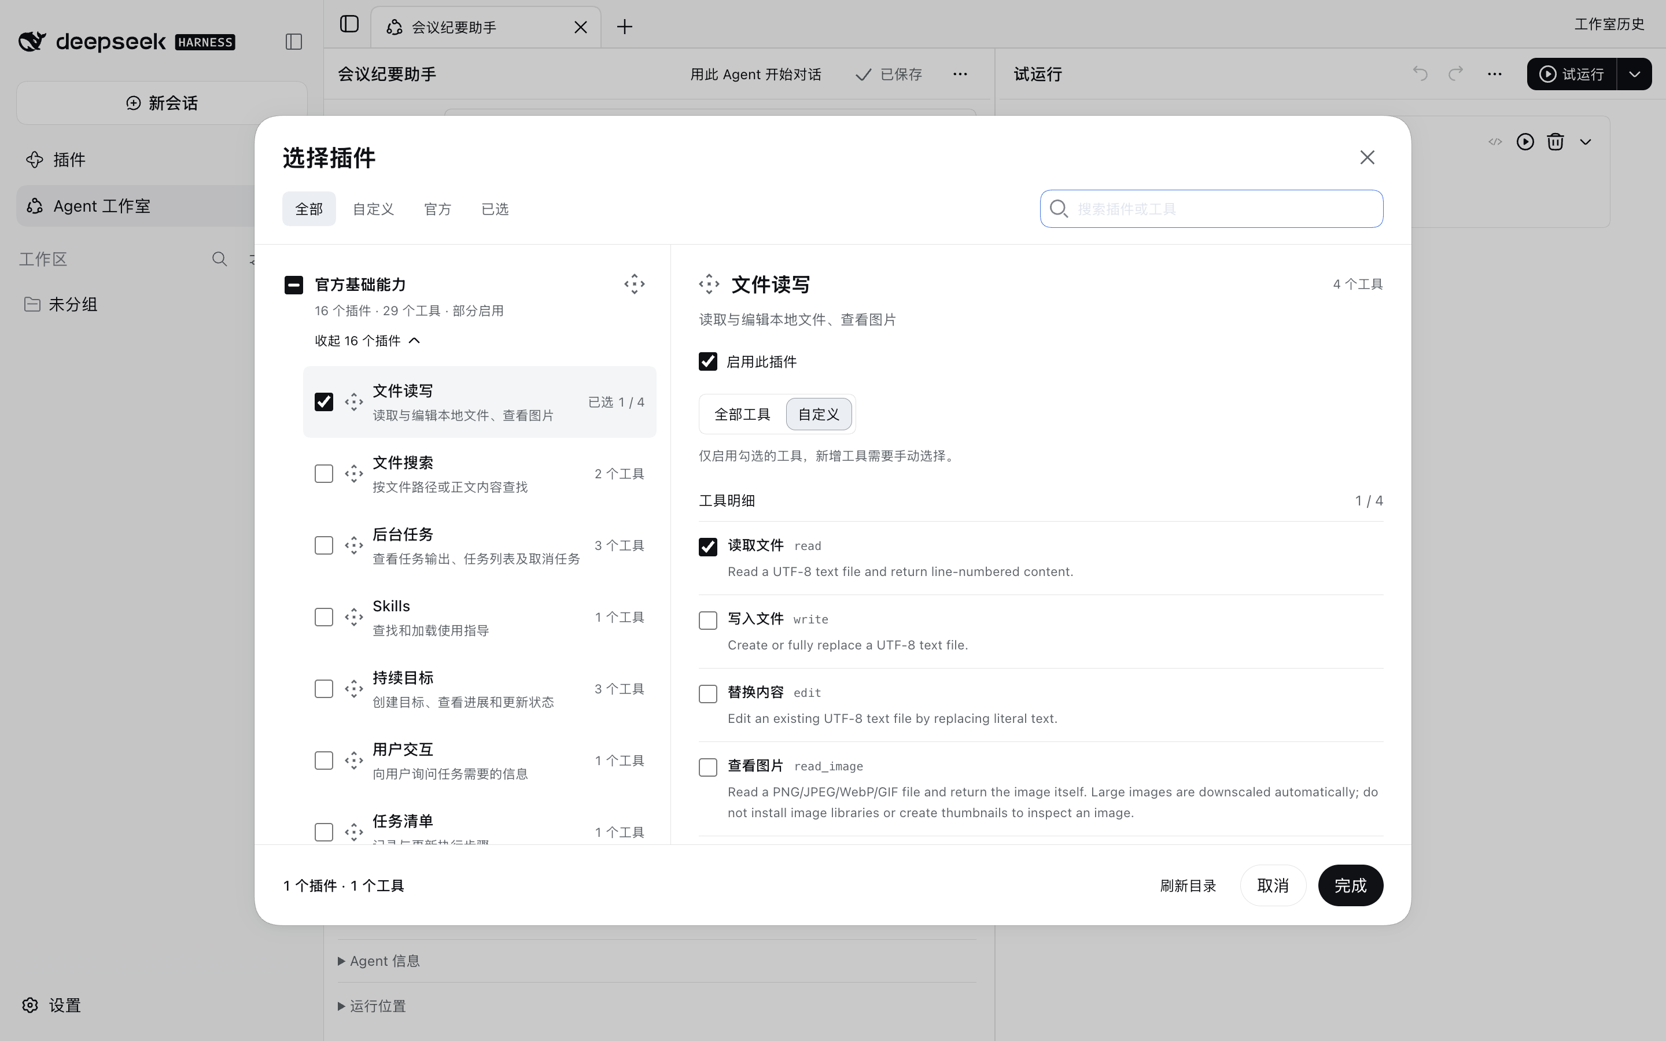
Task: Select the 文件搜索 plugin row
Action: (480, 474)
